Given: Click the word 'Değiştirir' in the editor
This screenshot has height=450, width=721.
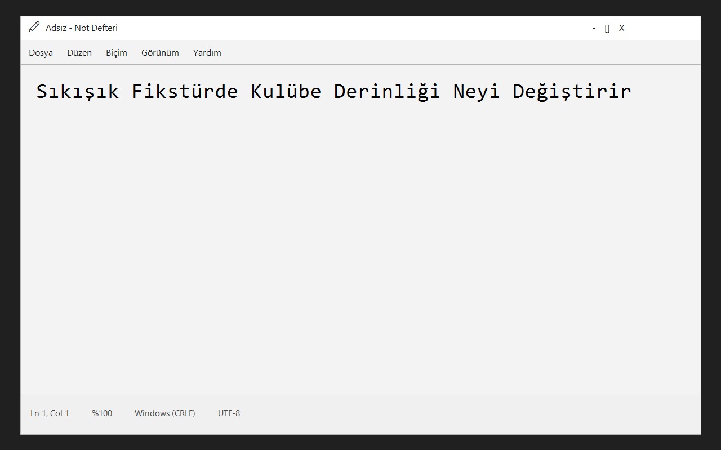Looking at the screenshot, I should 572,91.
